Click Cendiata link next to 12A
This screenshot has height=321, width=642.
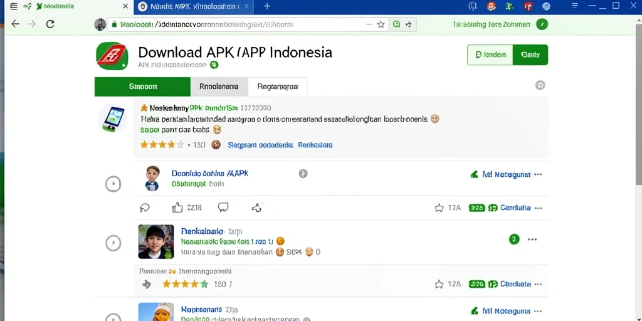(x=515, y=208)
